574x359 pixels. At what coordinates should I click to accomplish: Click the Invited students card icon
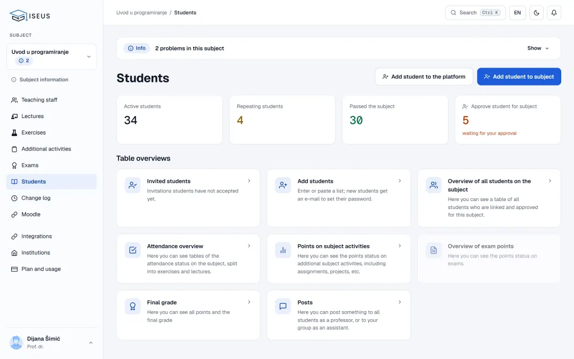click(133, 186)
